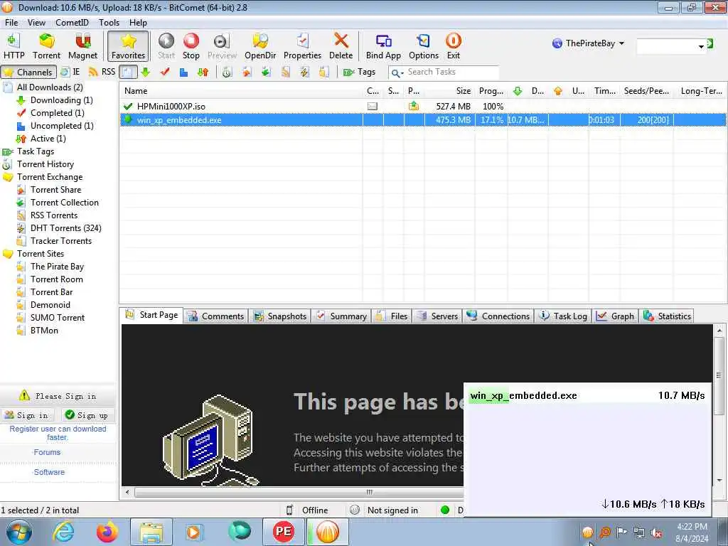The image size is (728, 546).
Task: Stop the selected download task
Action: tap(191, 46)
